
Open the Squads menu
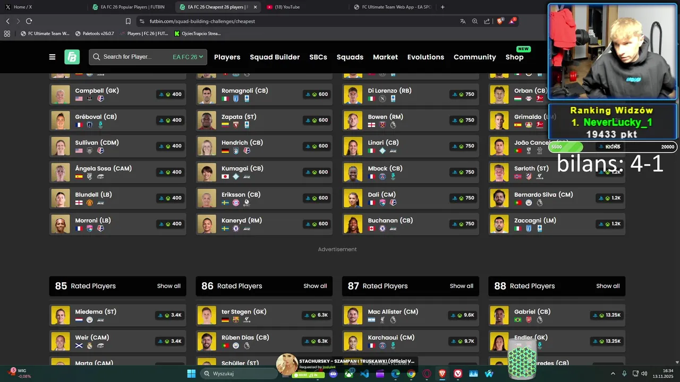[350, 57]
